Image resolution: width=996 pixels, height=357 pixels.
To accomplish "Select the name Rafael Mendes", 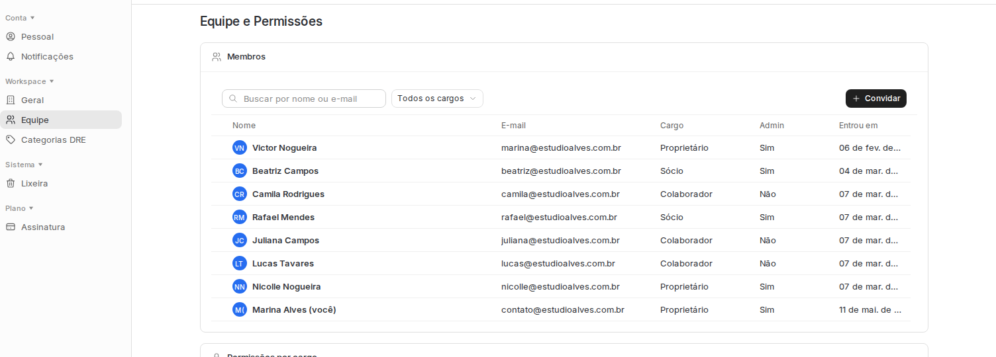I will pos(283,217).
